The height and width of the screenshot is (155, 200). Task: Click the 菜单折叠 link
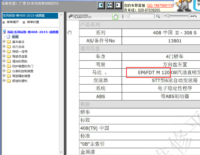[x=33, y=22]
